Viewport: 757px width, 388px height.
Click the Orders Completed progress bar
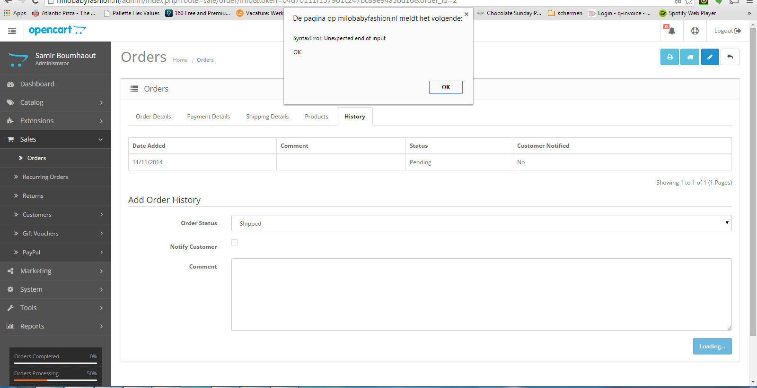(x=55, y=363)
